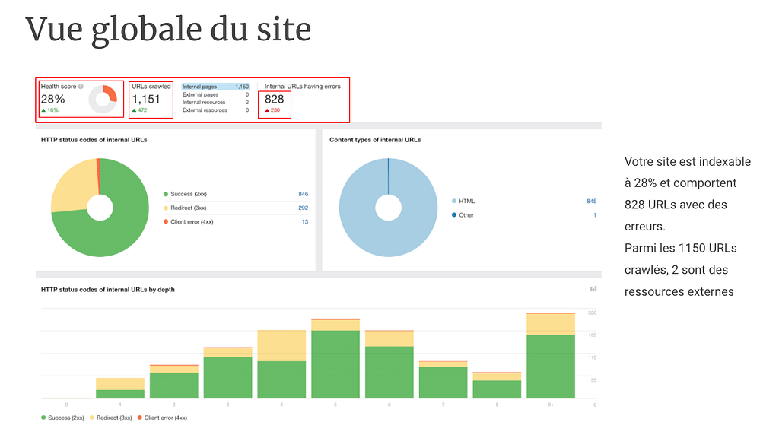Click the light blue HTML legend dot
This screenshot has width=779, height=435.
pos(454,202)
